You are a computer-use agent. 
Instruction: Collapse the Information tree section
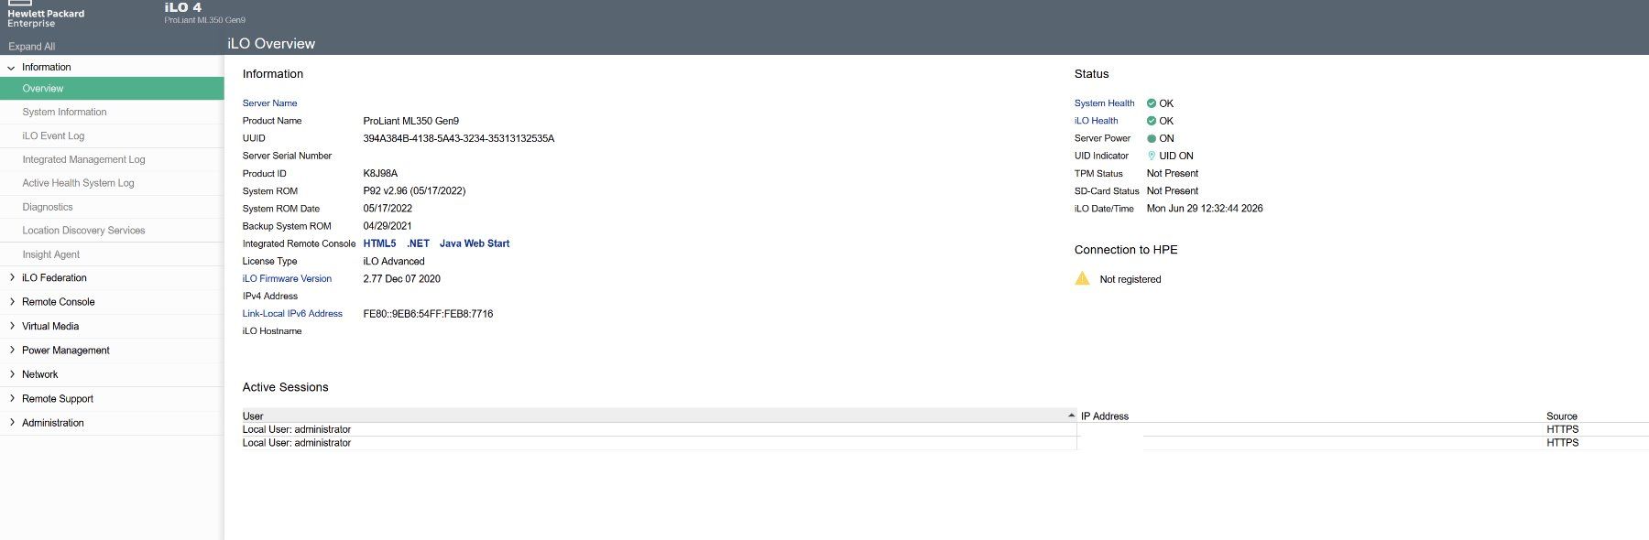tap(11, 68)
